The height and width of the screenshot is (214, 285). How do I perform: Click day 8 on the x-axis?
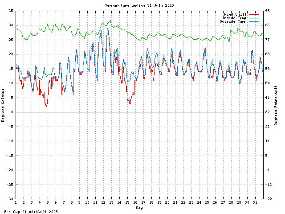click(72, 202)
